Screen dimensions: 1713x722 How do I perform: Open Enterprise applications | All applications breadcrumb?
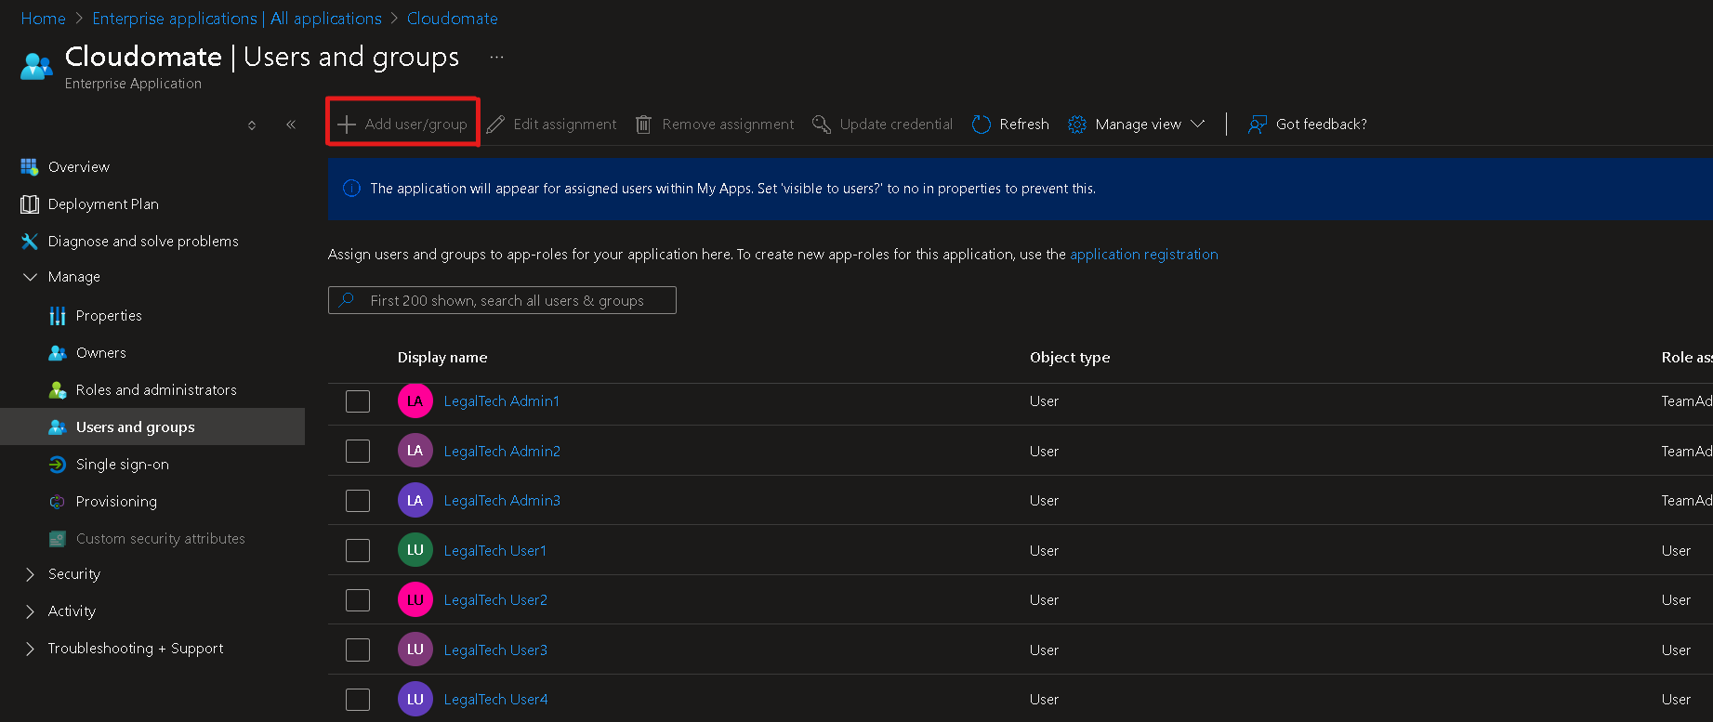pyautogui.click(x=237, y=19)
